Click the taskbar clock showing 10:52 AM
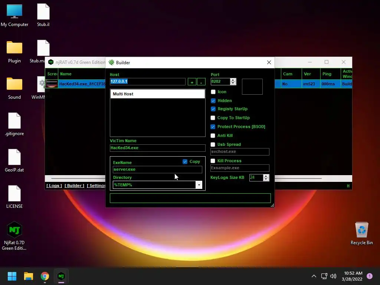380x285 pixels. pos(353,276)
